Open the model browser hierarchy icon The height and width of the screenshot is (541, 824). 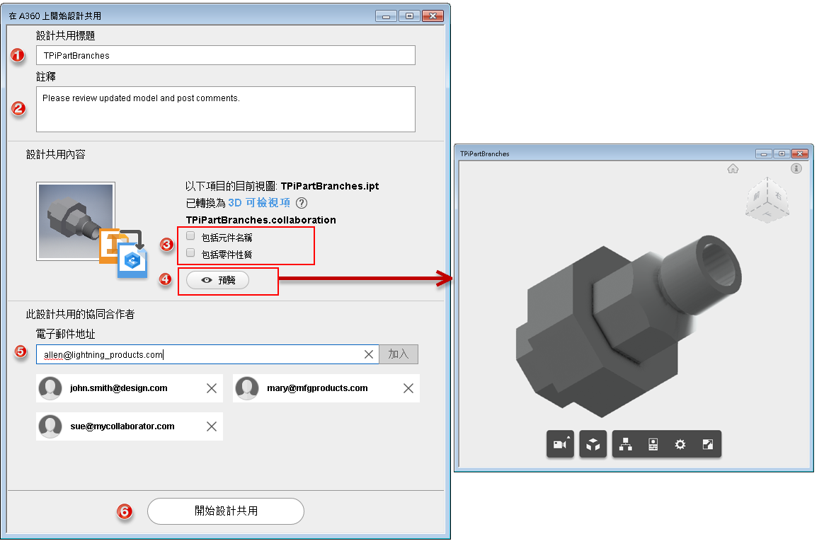pyautogui.click(x=625, y=444)
